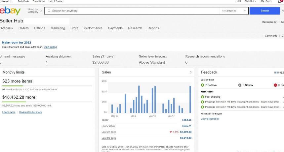Image resolution: width=284 pixels, height=152 pixels.
Task: Click the Leave feedback link
Action: [210, 119]
